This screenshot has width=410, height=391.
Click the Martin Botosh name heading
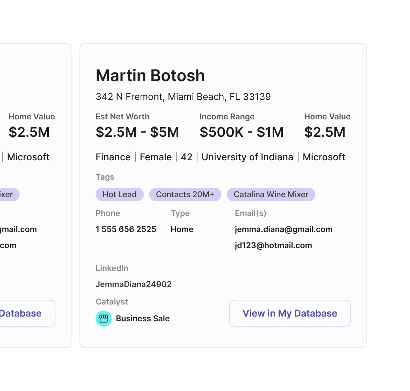pos(150,75)
